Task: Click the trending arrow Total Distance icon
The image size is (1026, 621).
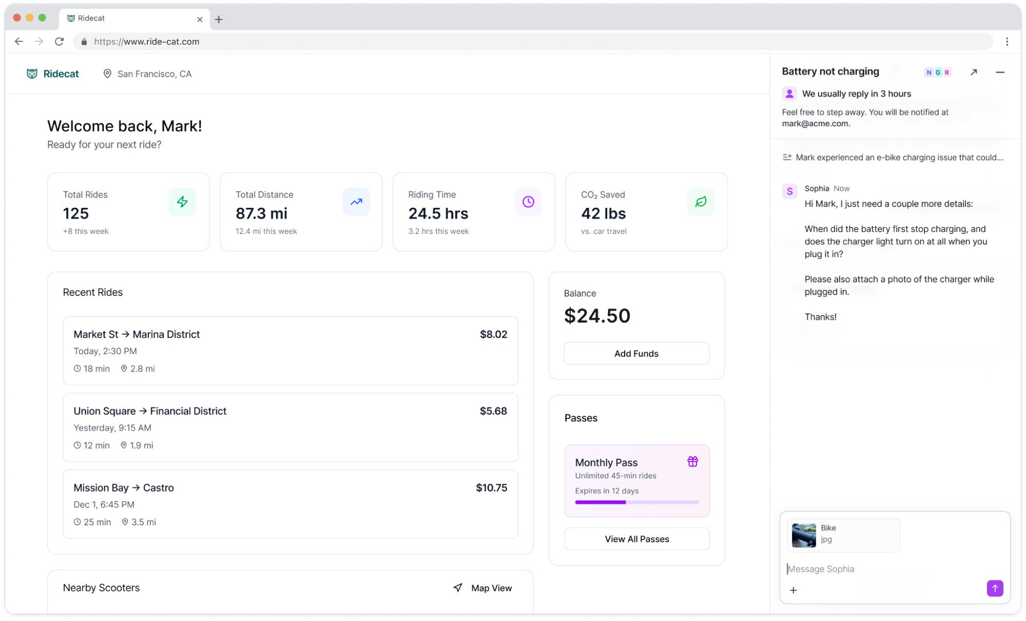Action: point(356,202)
